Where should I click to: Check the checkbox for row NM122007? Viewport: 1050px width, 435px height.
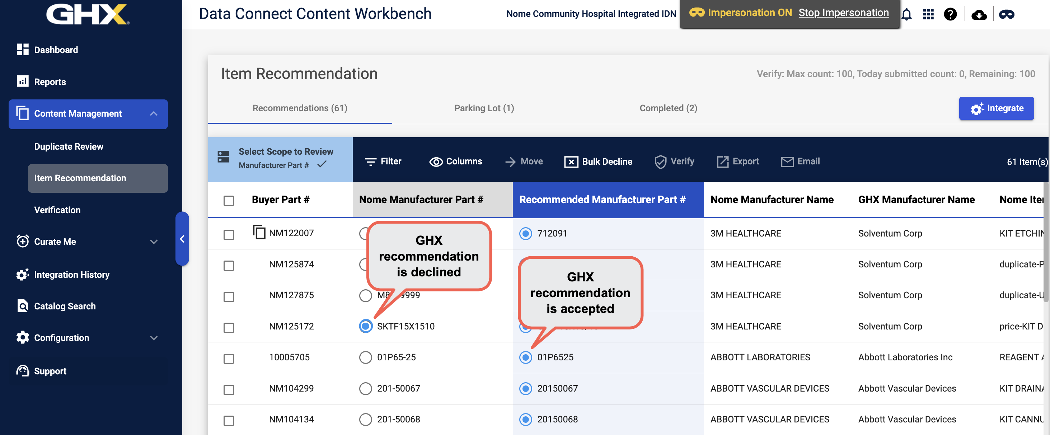click(229, 234)
